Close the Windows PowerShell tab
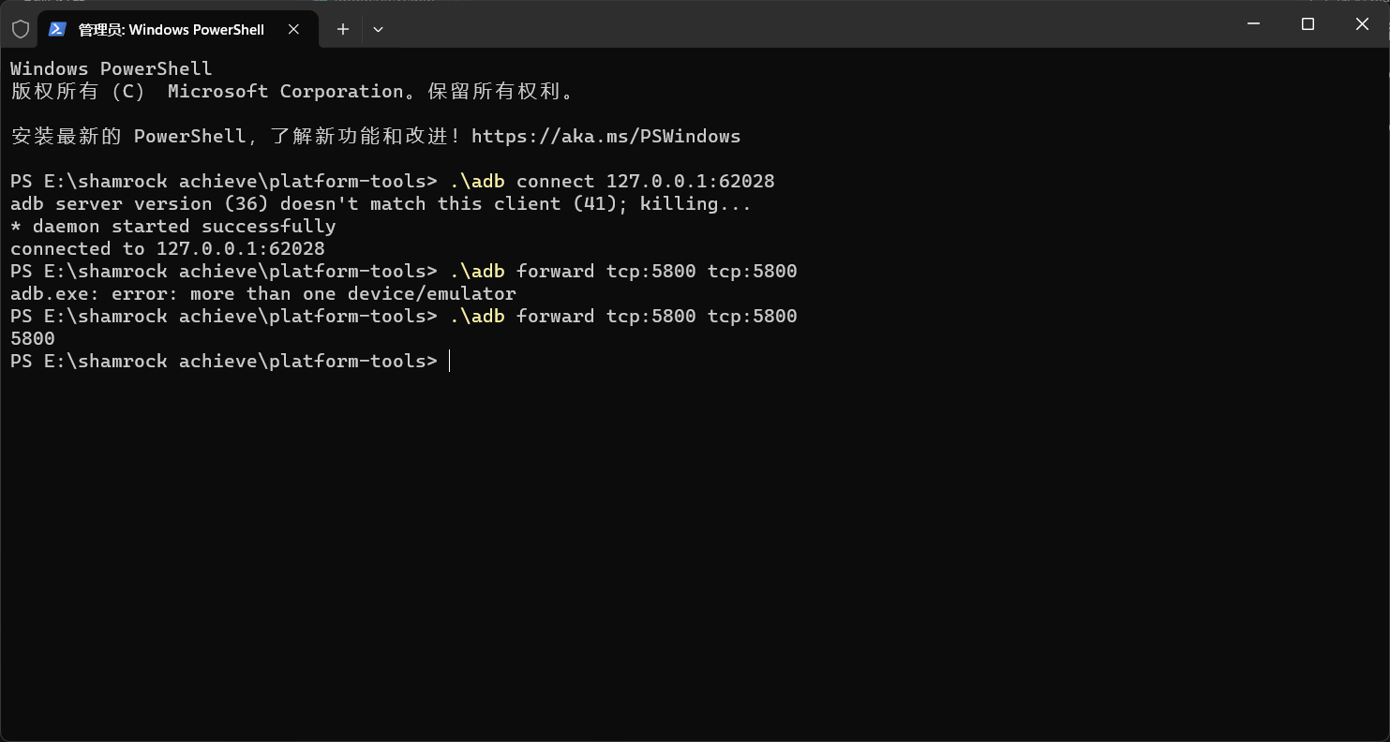The width and height of the screenshot is (1390, 742). coord(293,29)
